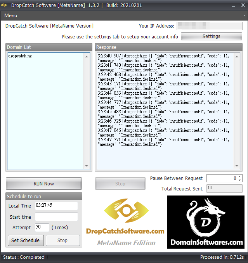
Task: Decrease the Pause Between Request value
Action: (x=239, y=180)
